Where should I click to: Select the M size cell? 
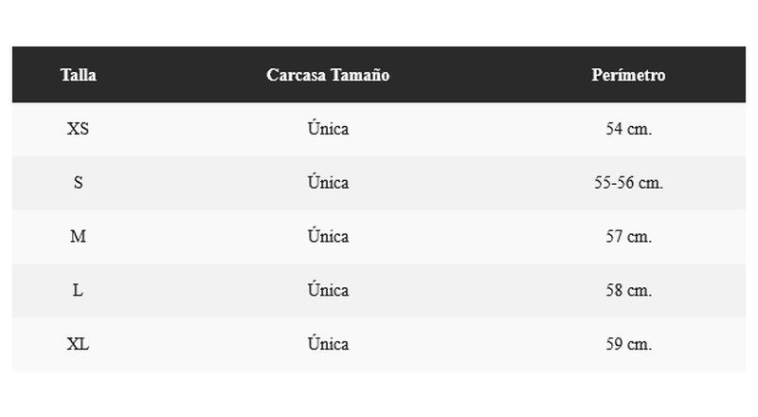coord(78,237)
